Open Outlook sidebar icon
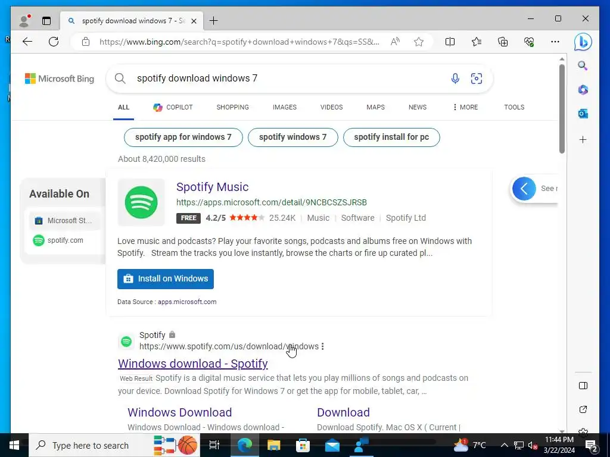 tap(583, 114)
